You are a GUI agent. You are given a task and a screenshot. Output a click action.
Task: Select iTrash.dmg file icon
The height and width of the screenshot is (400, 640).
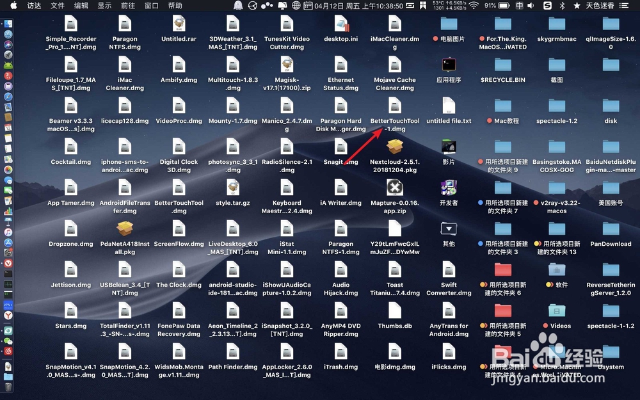341,351
